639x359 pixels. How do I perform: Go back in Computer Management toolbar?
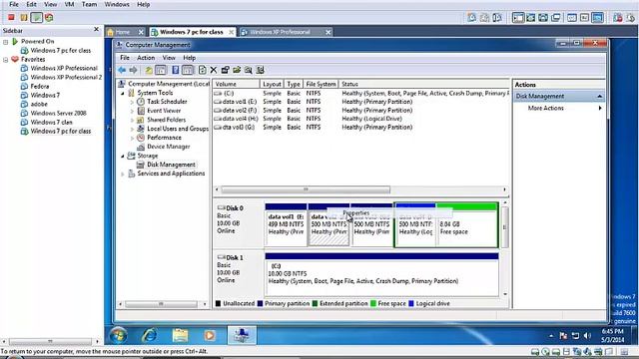[122, 70]
